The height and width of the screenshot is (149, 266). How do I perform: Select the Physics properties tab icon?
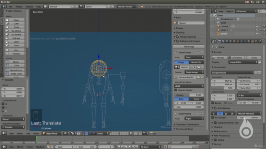point(260,41)
